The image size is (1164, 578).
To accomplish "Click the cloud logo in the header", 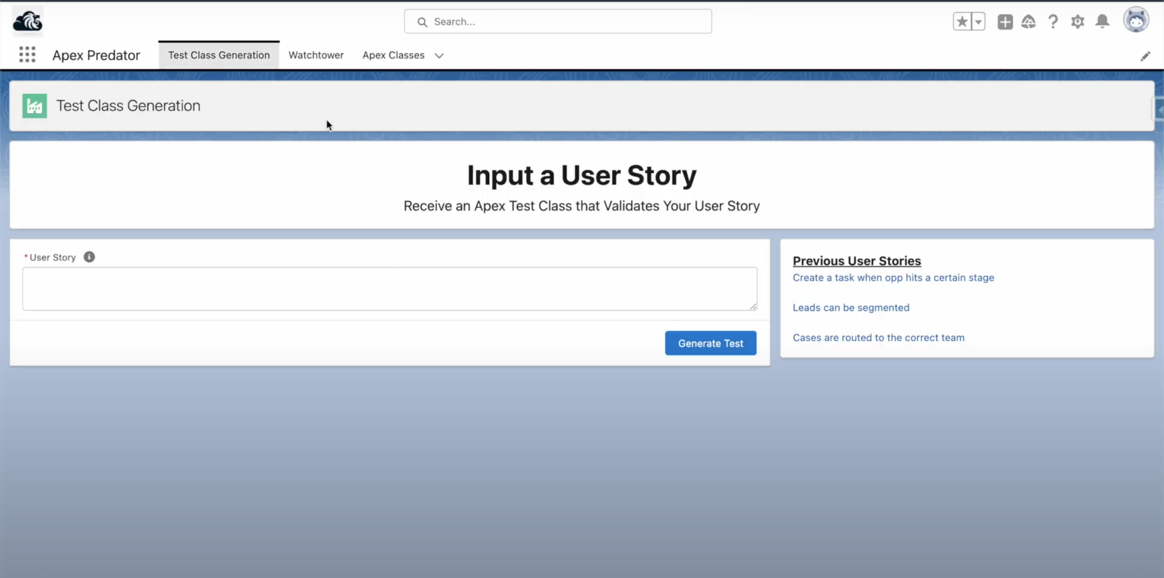I will coord(27,21).
